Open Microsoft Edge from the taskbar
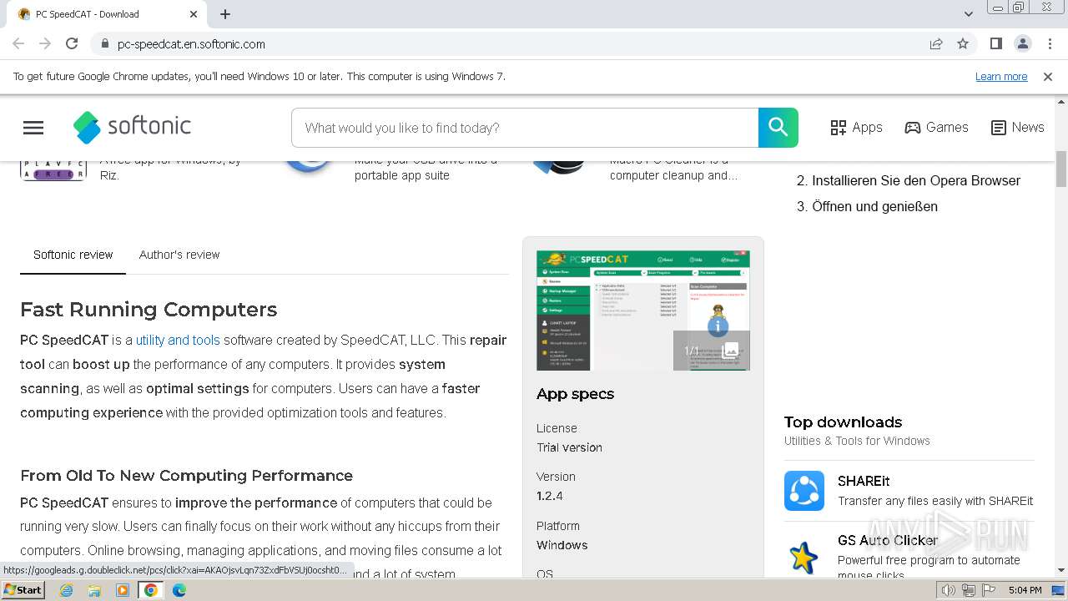 [179, 590]
